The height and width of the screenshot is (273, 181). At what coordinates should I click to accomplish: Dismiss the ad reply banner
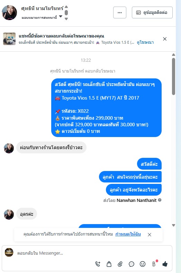(165, 39)
